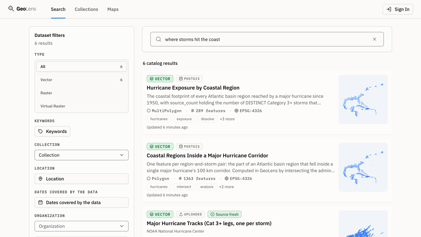Click the MultiPolygon geometry icon
Viewport: 421px width, 237px height.
coord(149,111)
